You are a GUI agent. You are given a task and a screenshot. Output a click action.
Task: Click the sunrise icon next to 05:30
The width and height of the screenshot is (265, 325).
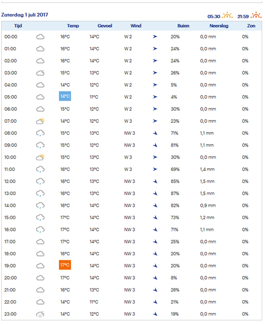pos(228,15)
